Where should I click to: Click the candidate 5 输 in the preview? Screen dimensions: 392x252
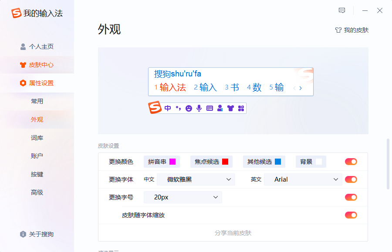point(277,87)
